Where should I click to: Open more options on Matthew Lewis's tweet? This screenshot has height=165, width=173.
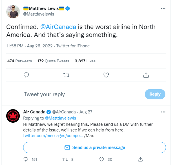point(163,8)
